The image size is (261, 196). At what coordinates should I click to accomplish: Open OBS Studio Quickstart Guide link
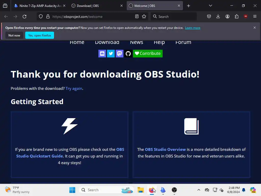pos(70,153)
